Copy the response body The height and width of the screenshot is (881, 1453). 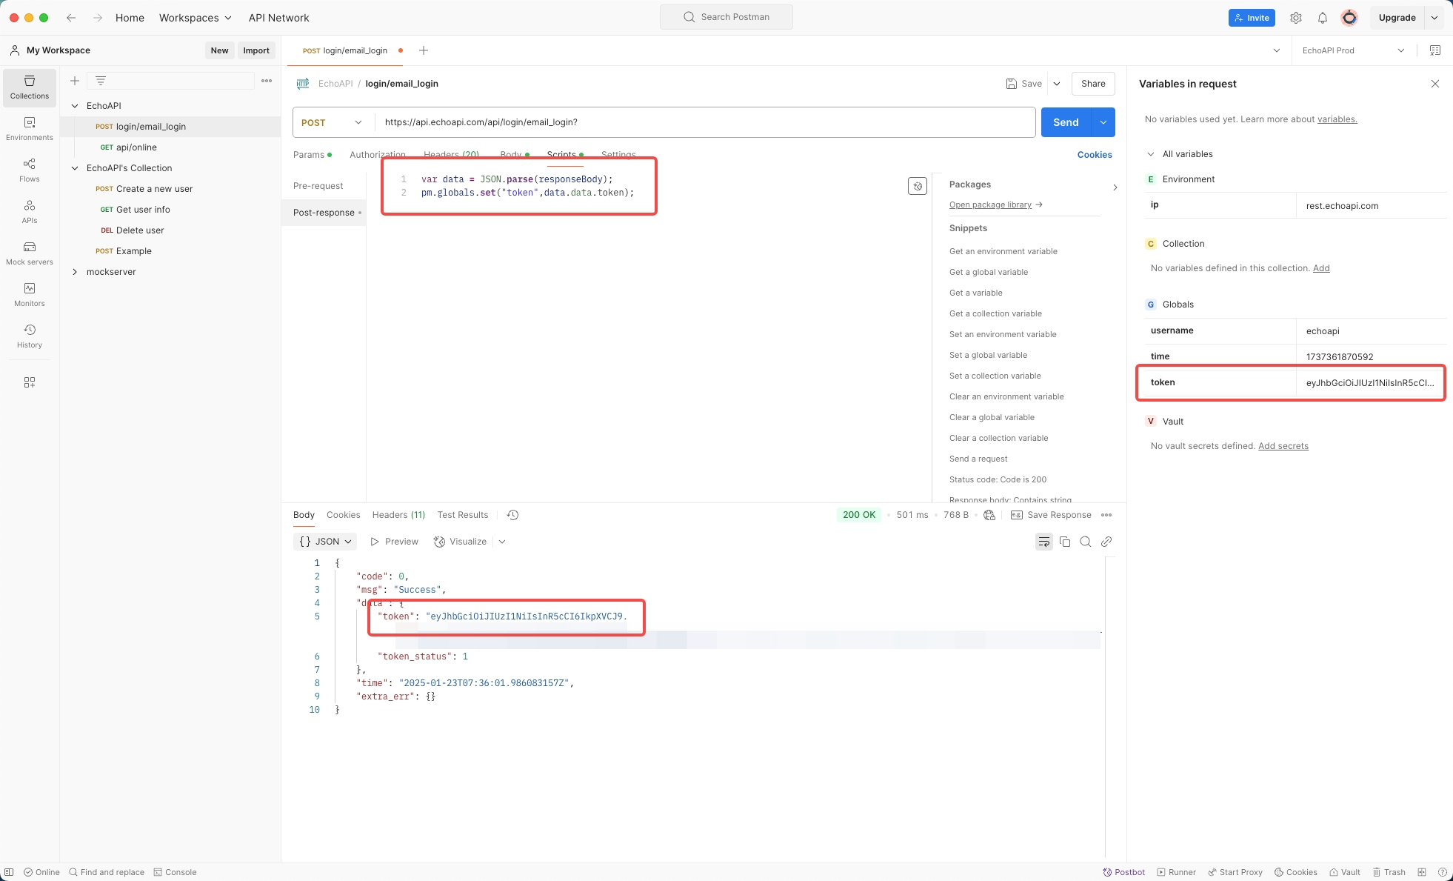tap(1065, 542)
